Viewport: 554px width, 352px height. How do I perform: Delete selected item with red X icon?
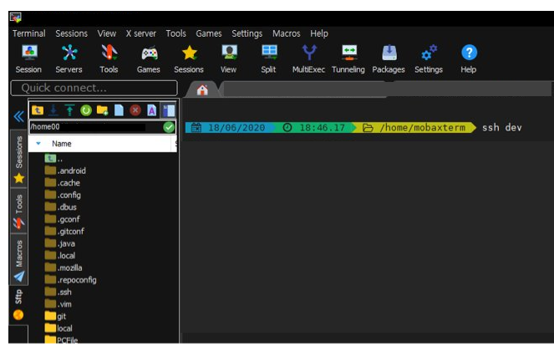pos(135,110)
